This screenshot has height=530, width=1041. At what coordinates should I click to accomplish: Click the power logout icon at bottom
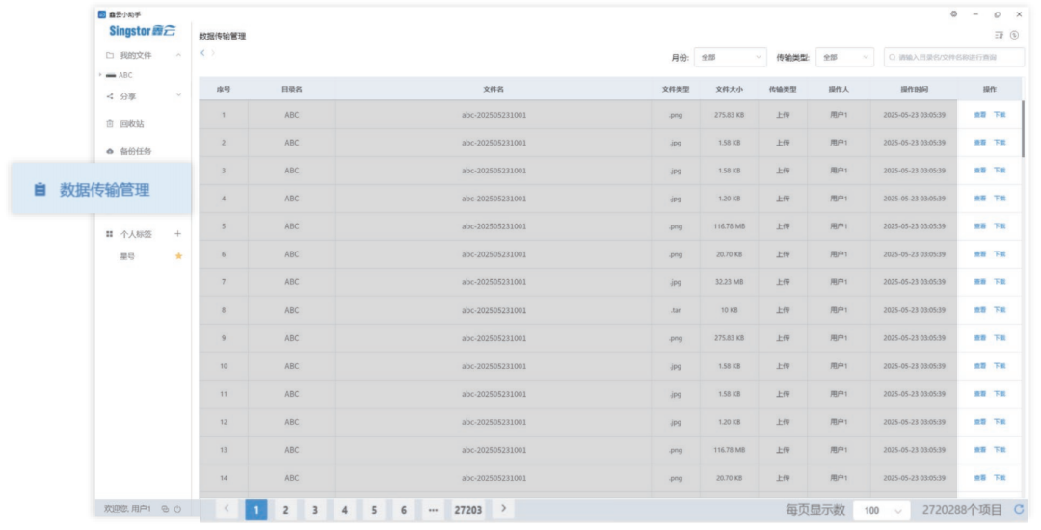coord(177,509)
